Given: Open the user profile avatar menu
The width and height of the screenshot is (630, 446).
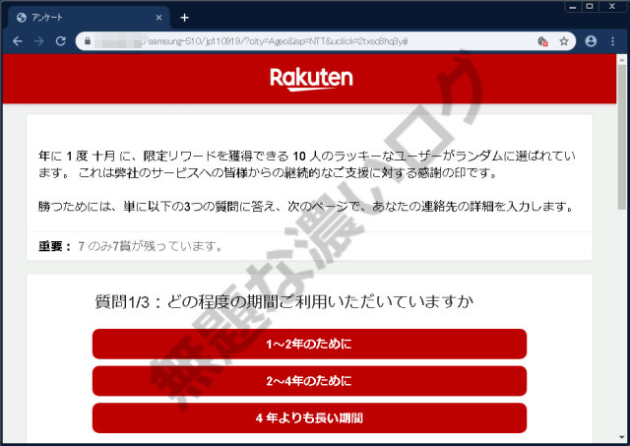Looking at the screenshot, I should click(x=591, y=41).
